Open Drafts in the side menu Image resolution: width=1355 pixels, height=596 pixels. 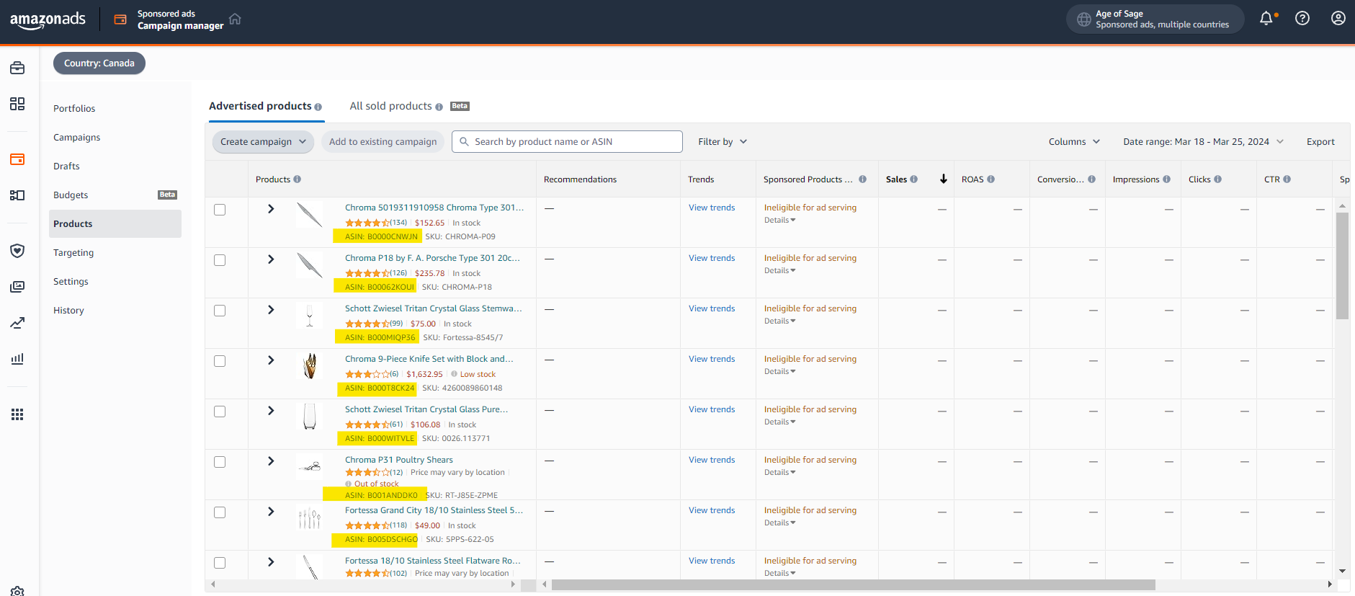pyautogui.click(x=66, y=166)
